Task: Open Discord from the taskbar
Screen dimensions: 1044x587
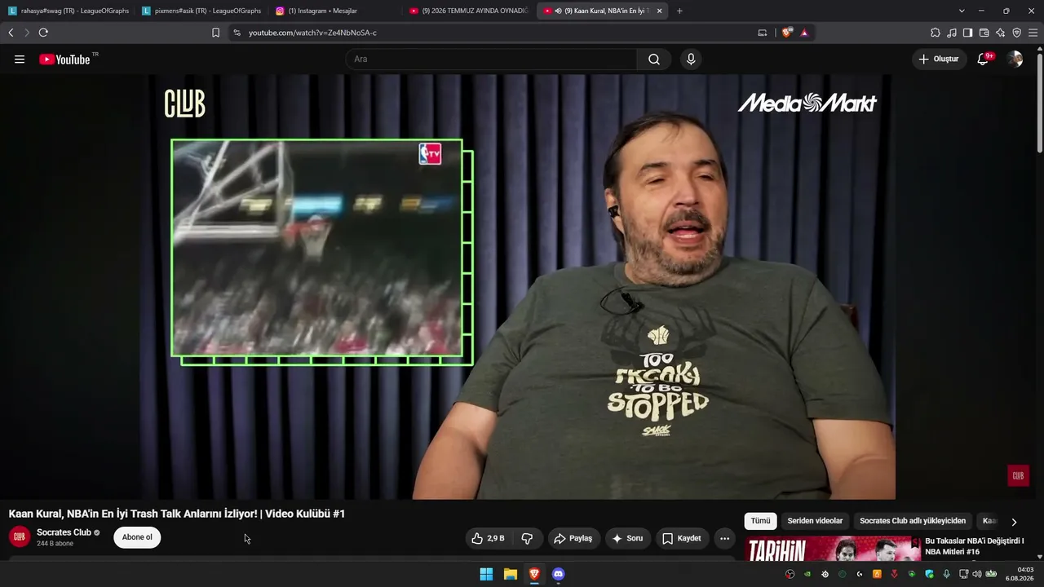Action: [x=558, y=574]
